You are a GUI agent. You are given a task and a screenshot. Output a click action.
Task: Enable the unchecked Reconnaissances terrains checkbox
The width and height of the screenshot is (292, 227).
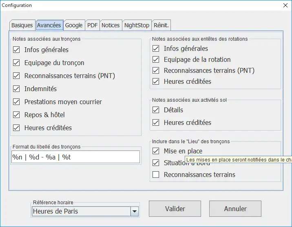click(x=156, y=175)
